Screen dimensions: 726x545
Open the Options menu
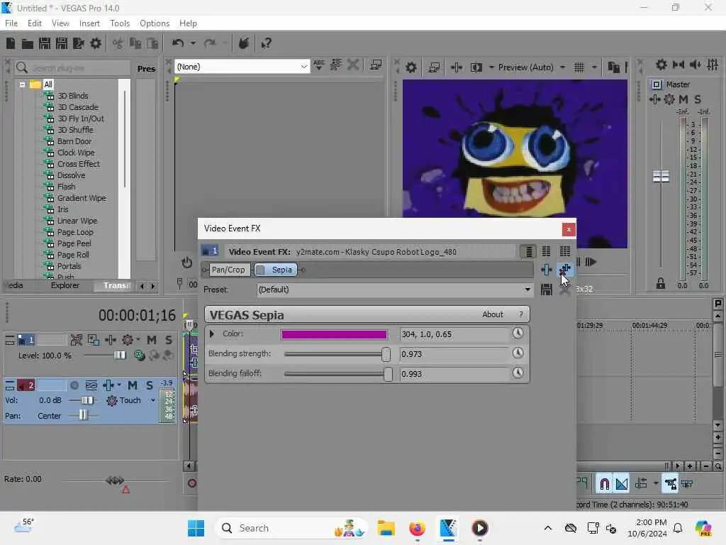tap(154, 23)
